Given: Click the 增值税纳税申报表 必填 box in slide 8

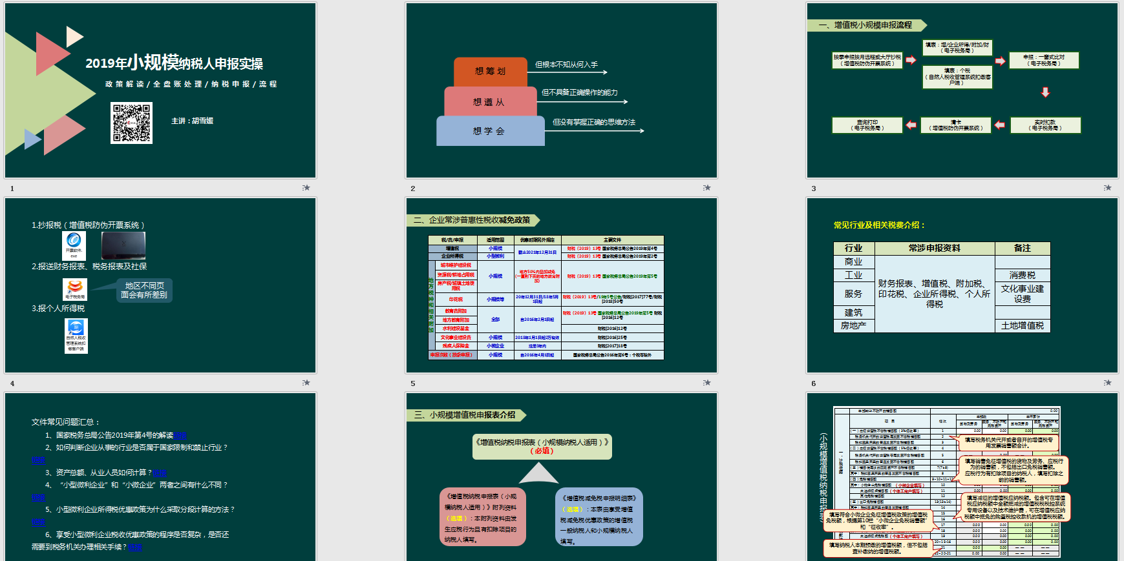Looking at the screenshot, I should coord(542,446).
